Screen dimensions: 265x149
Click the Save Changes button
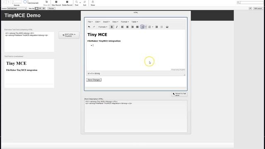[94, 80]
